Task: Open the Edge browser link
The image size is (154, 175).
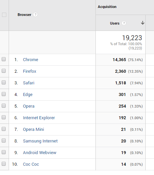Action: [x=28, y=95]
